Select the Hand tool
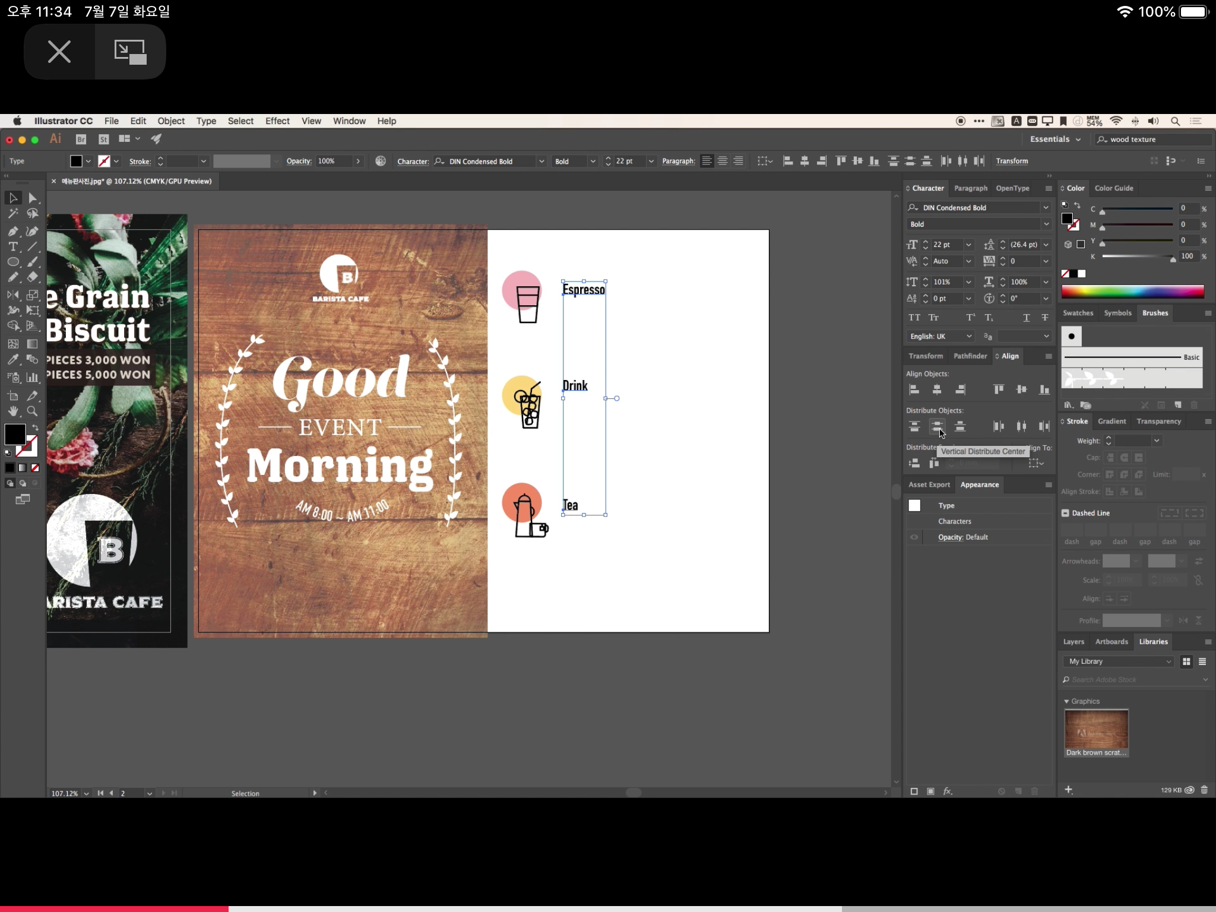 point(13,411)
